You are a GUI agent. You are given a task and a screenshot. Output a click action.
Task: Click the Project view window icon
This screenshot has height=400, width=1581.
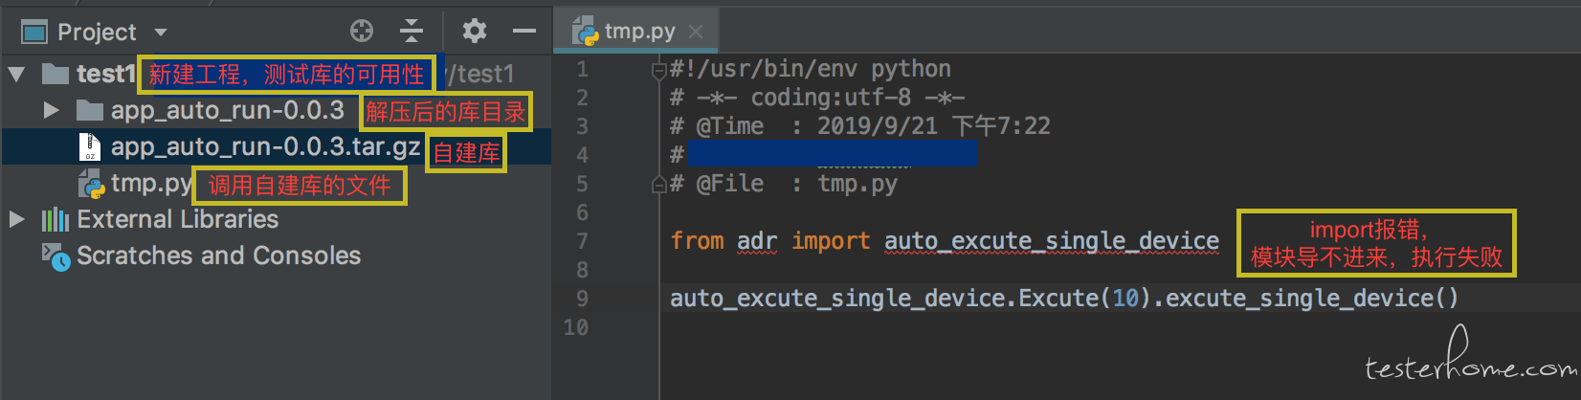point(34,33)
